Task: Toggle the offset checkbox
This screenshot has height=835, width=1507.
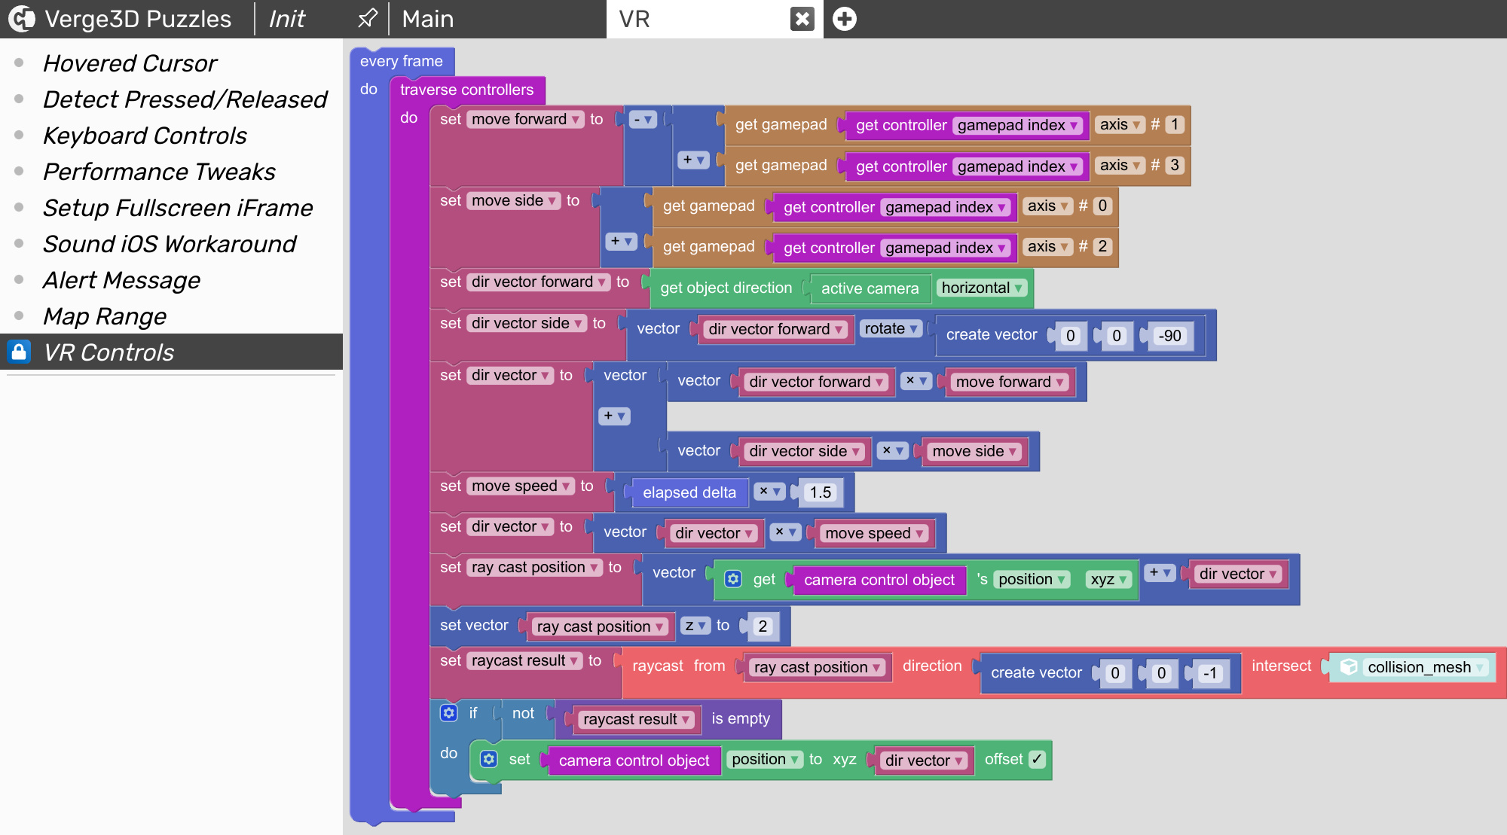Action: click(x=1038, y=759)
